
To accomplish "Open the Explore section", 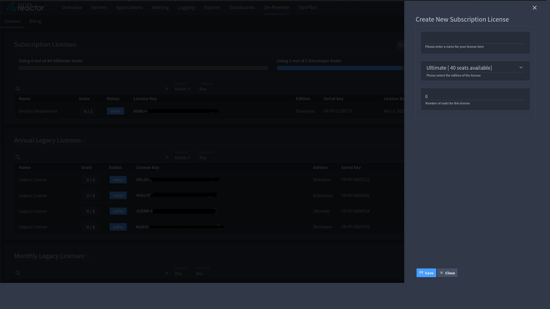I will point(212,8).
